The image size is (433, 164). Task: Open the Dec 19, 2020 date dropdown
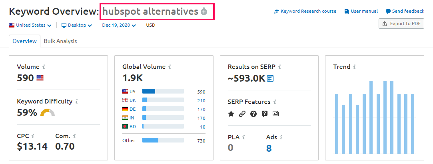coord(119,25)
